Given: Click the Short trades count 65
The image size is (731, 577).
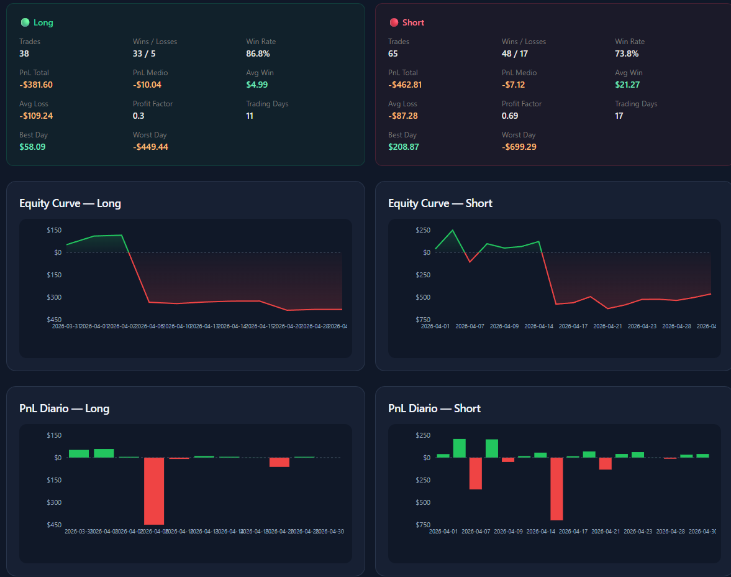Looking at the screenshot, I should [393, 53].
